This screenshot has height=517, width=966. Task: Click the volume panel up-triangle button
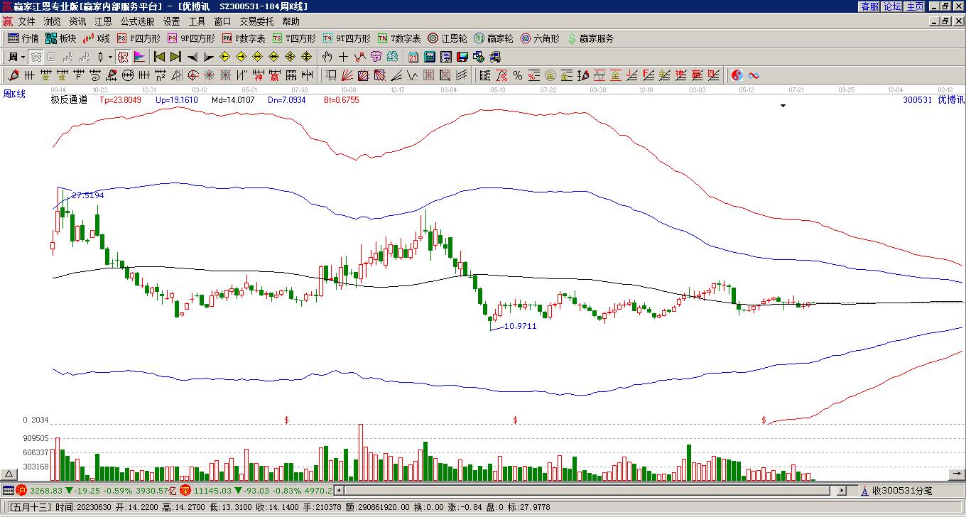[9, 474]
